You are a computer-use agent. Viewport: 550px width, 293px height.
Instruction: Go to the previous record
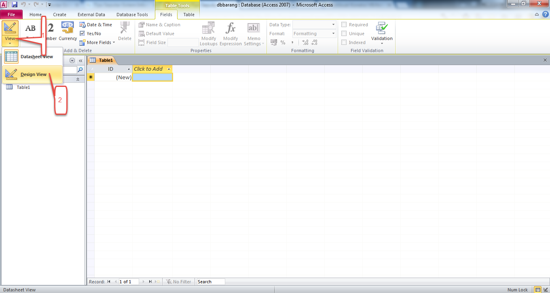tap(116, 282)
